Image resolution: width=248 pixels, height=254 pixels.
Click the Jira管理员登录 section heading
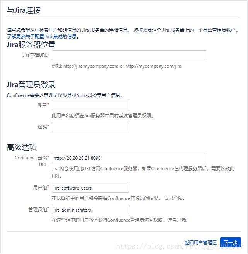pyautogui.click(x=31, y=85)
